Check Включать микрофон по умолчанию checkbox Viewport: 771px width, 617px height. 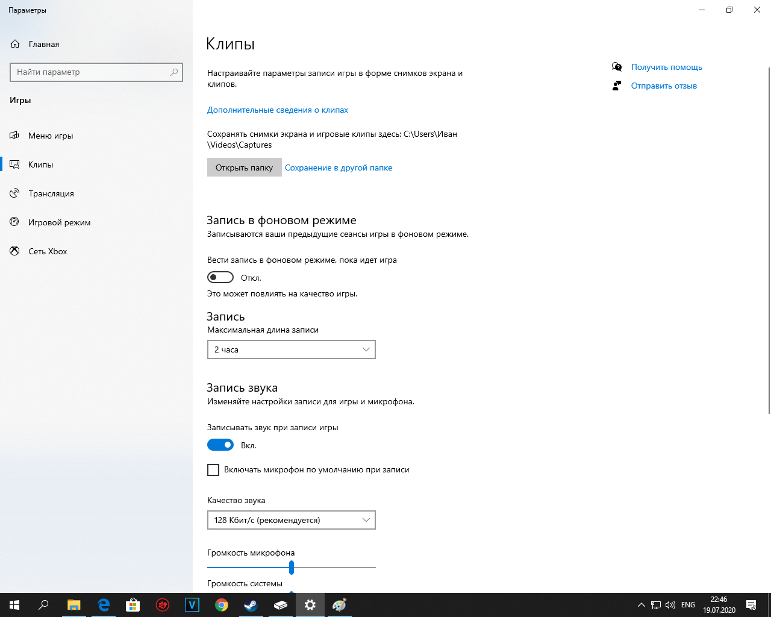[213, 470]
